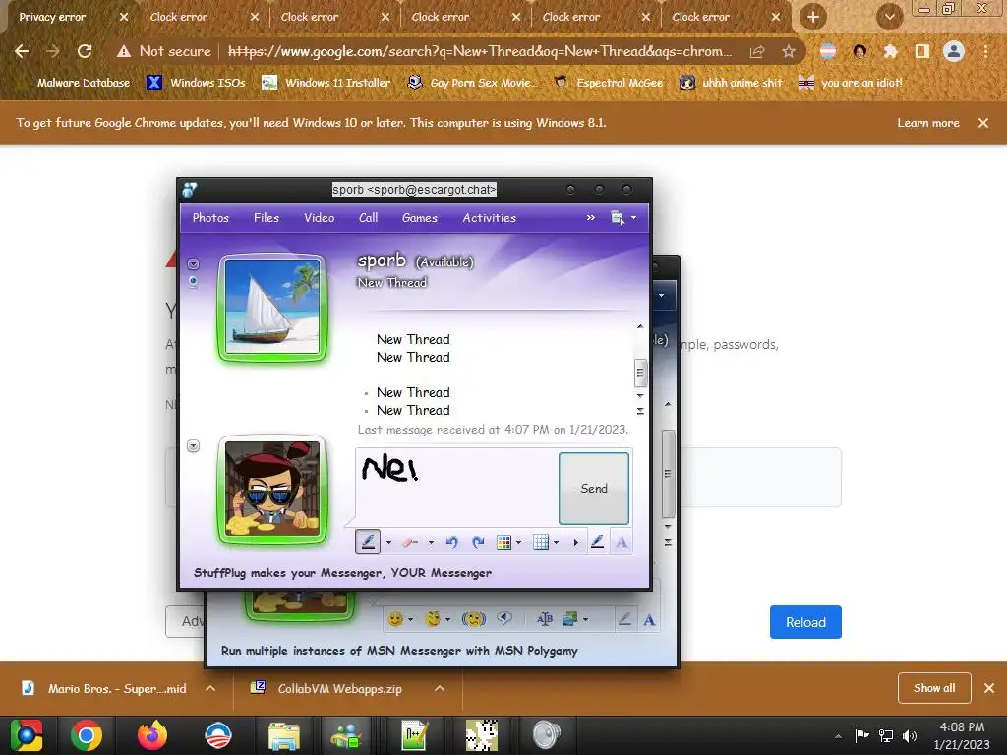Open Messenger window menu icon

tap(618, 218)
